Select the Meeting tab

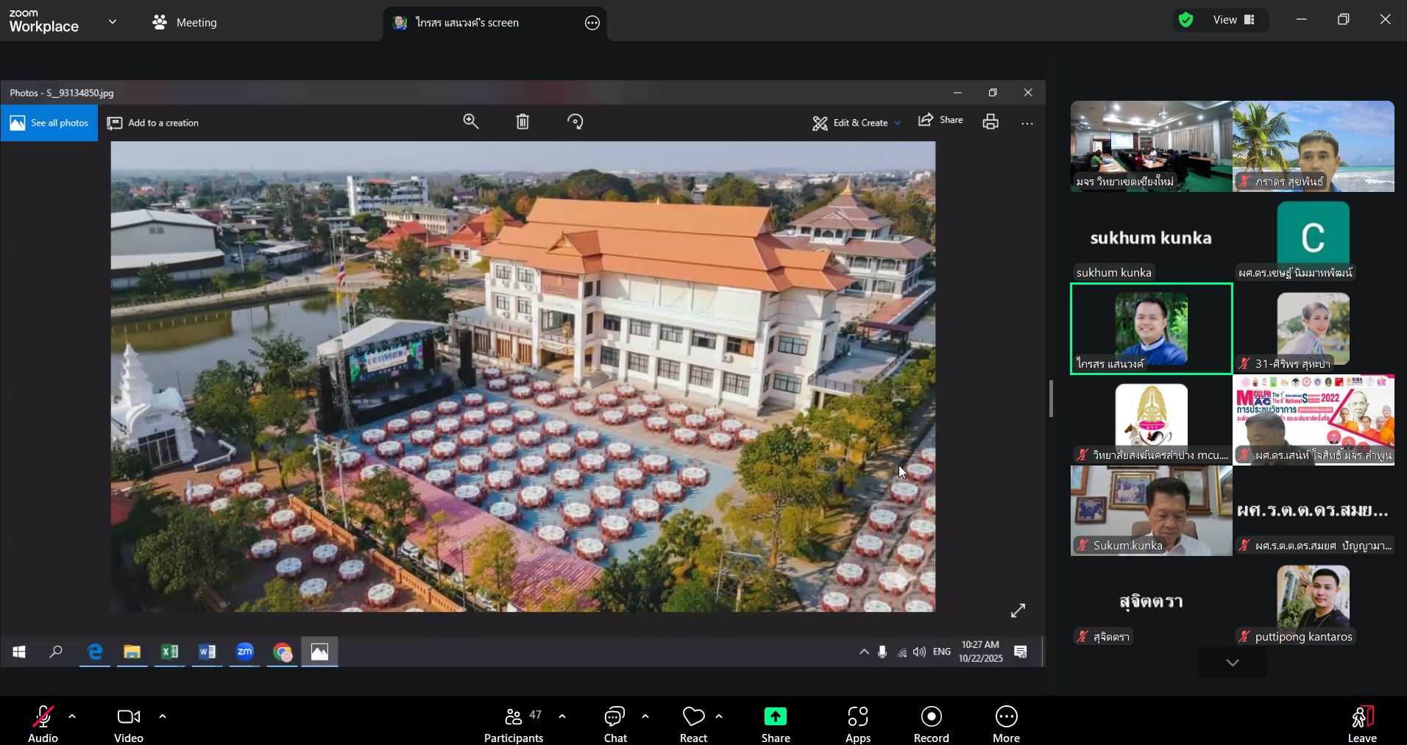(x=185, y=22)
